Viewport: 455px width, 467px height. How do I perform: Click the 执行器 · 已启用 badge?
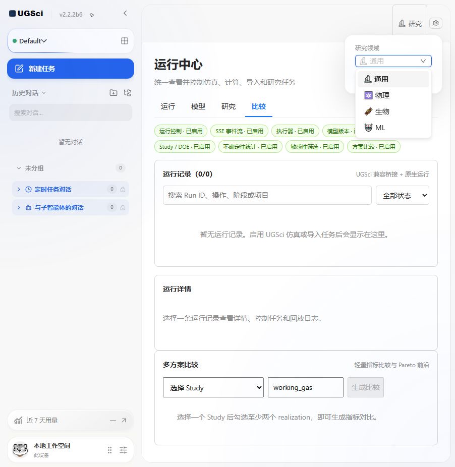pyautogui.click(x=295, y=131)
